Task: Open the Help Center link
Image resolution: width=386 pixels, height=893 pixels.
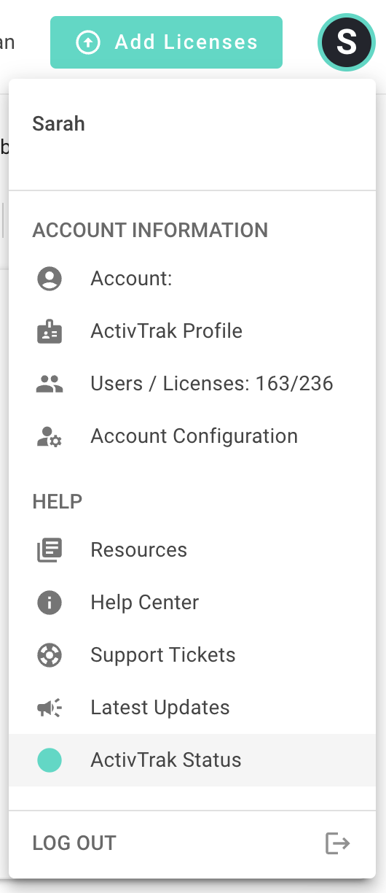Action: click(192, 603)
